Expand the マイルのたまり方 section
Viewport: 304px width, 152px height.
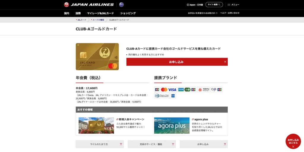[x=99, y=144]
